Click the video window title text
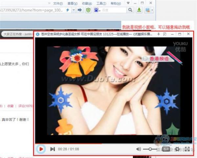Viewport: 197px width, 158px height. point(97,34)
